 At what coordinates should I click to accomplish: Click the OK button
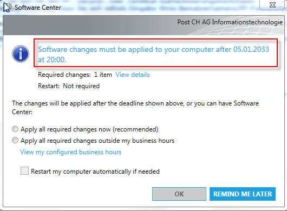179,194
